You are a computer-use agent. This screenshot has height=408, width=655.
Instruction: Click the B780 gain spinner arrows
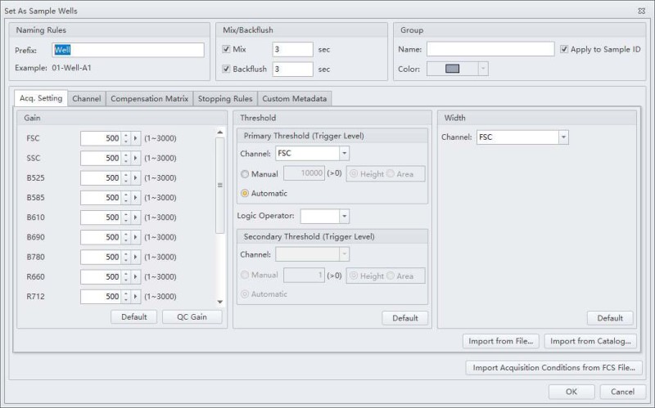click(x=126, y=257)
